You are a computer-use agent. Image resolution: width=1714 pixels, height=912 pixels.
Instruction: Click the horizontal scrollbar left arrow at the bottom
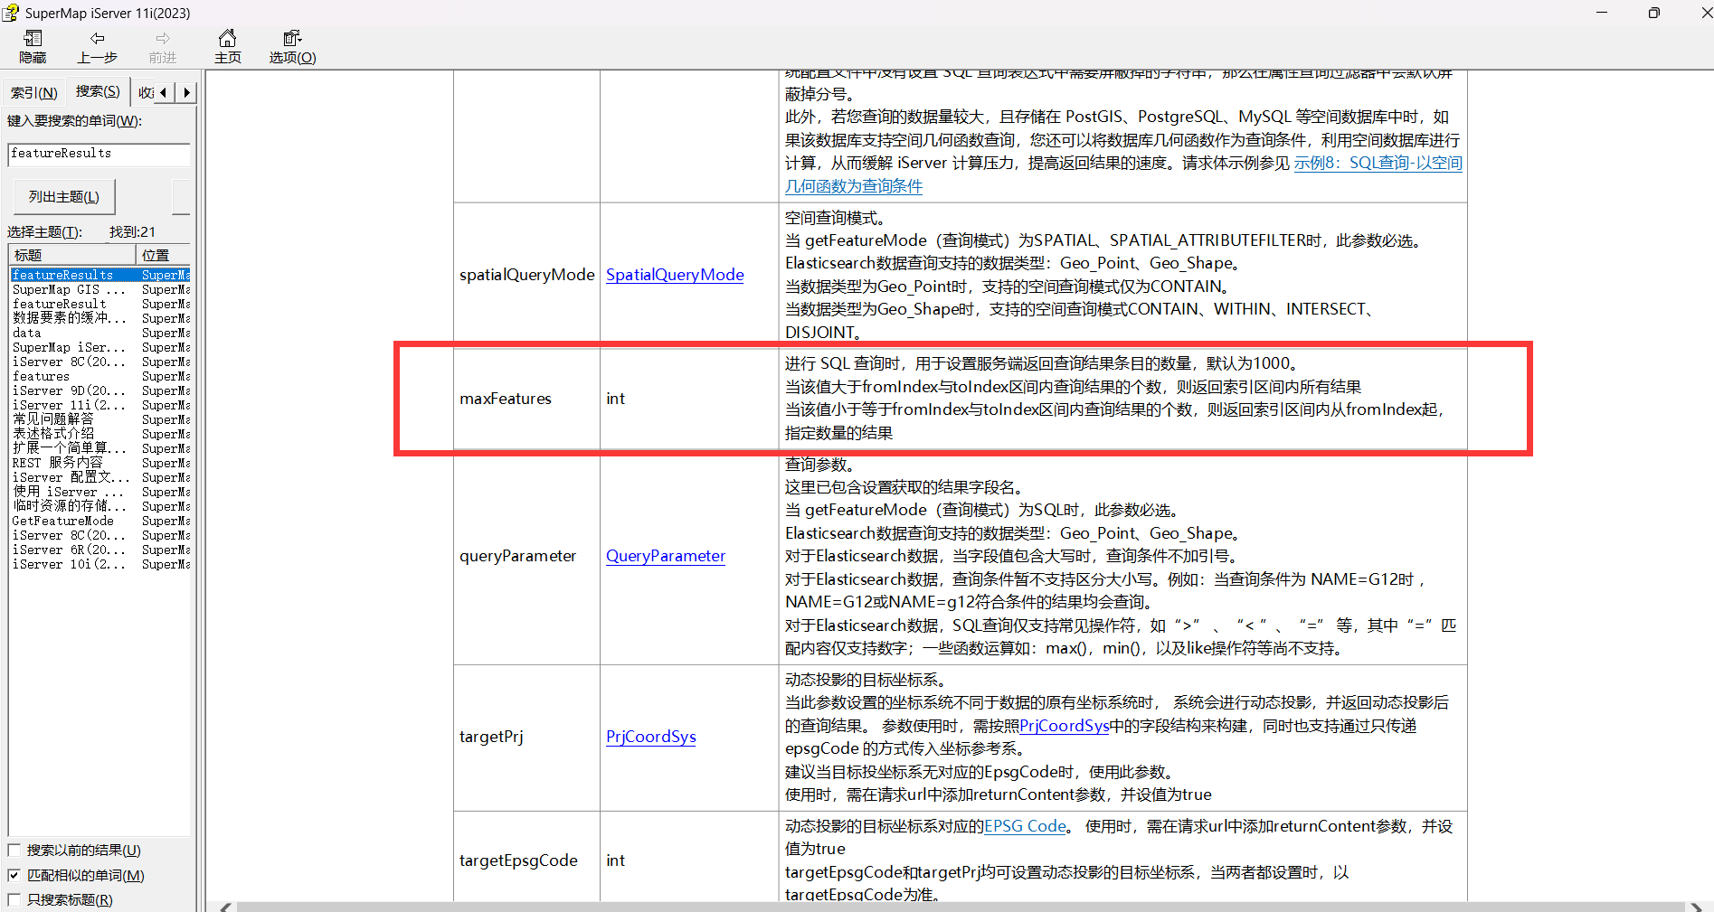click(x=225, y=907)
